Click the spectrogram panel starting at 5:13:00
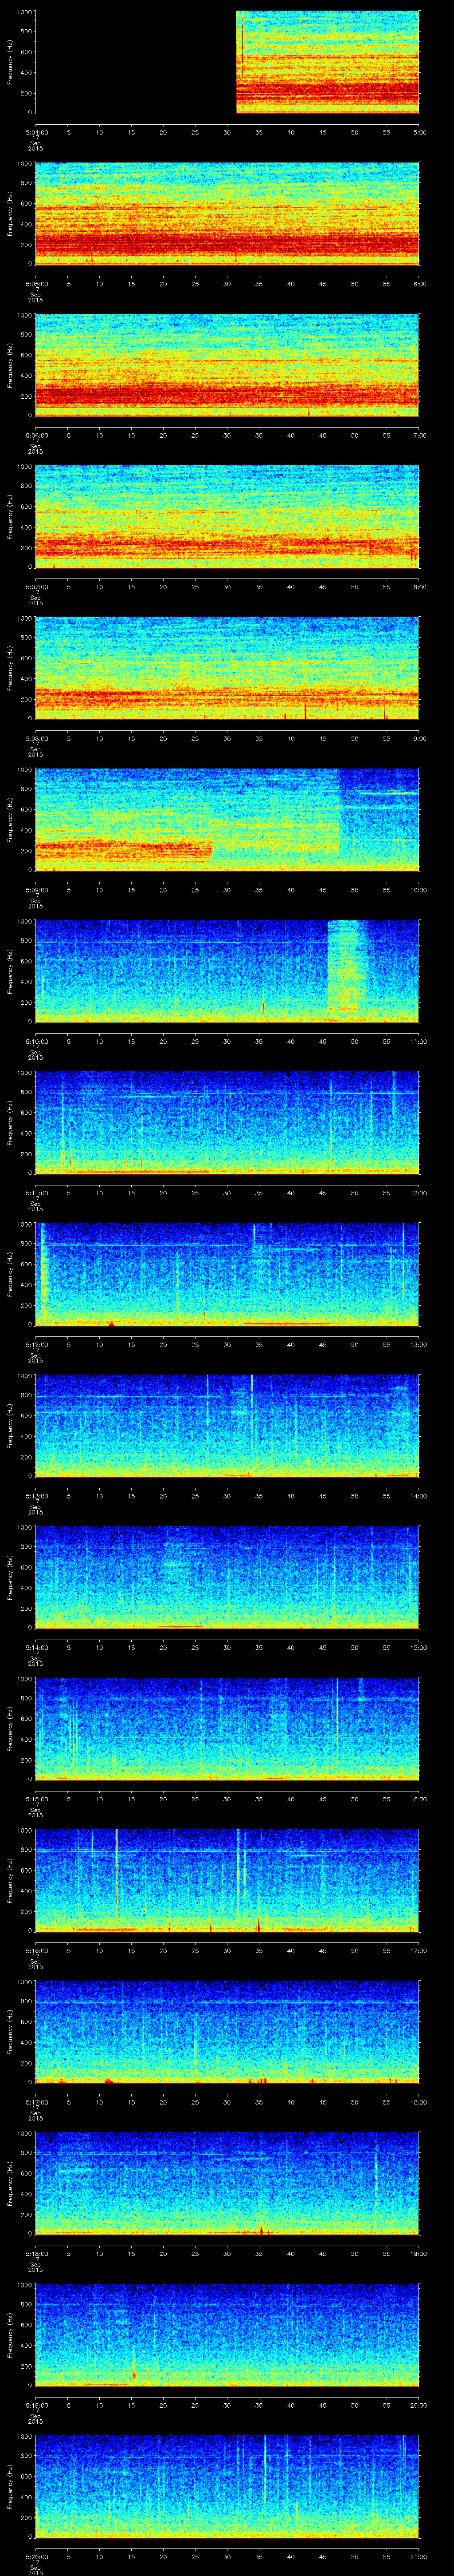 click(227, 1425)
